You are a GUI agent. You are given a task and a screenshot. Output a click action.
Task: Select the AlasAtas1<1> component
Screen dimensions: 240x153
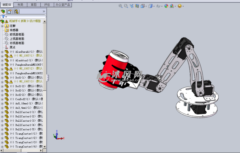coord(27,60)
